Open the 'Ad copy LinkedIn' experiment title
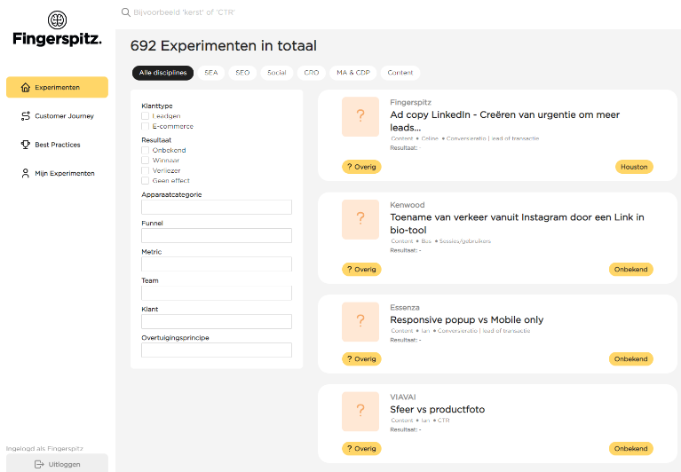Viewport: 681px width, 472px height. [x=504, y=121]
